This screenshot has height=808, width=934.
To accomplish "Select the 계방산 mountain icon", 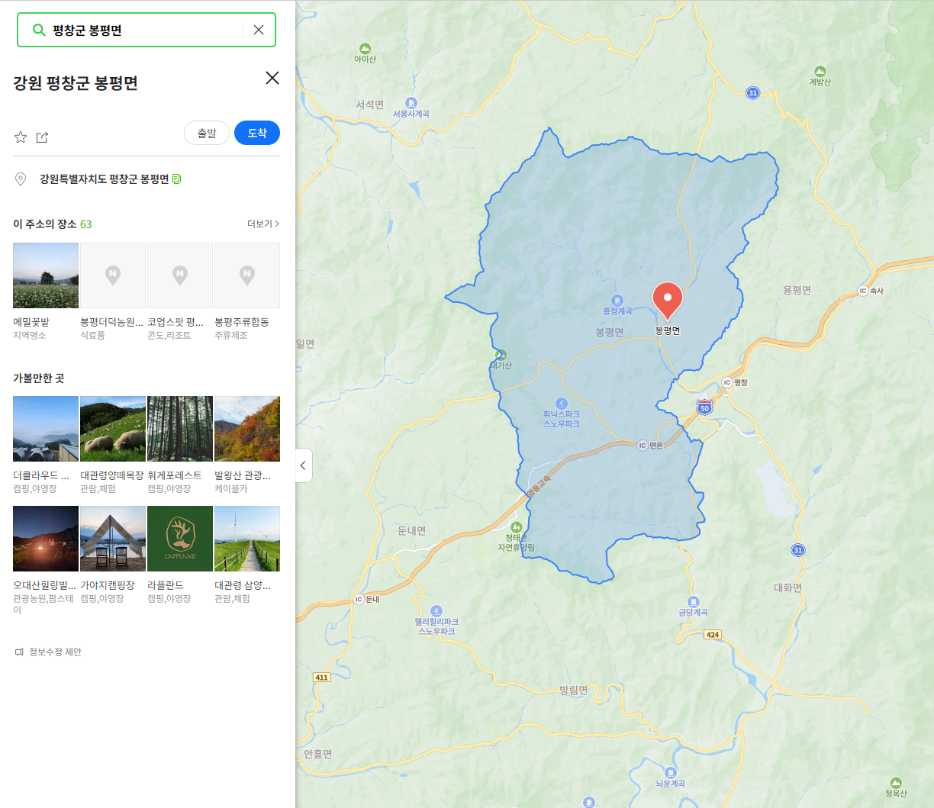I will pyautogui.click(x=820, y=71).
